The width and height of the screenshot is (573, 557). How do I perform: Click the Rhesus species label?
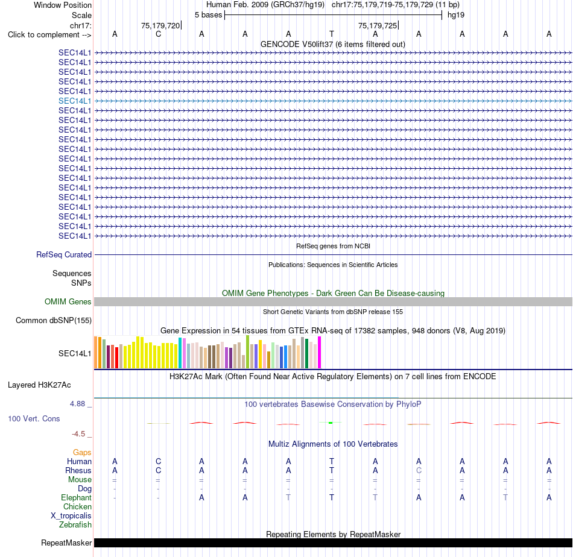78,470
